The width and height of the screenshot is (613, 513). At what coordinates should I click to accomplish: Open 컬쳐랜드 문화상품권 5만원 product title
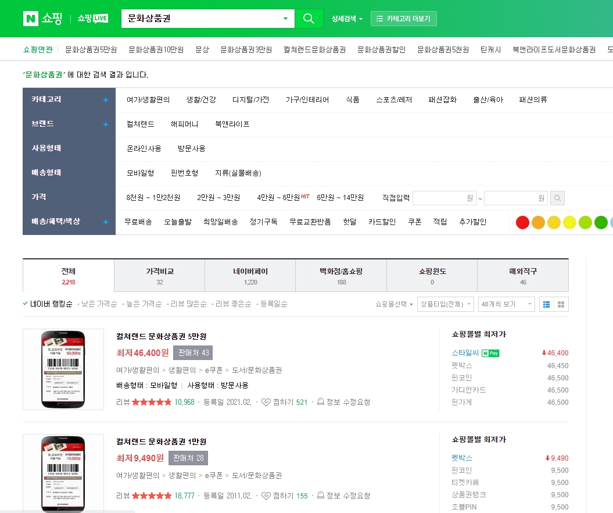point(161,336)
